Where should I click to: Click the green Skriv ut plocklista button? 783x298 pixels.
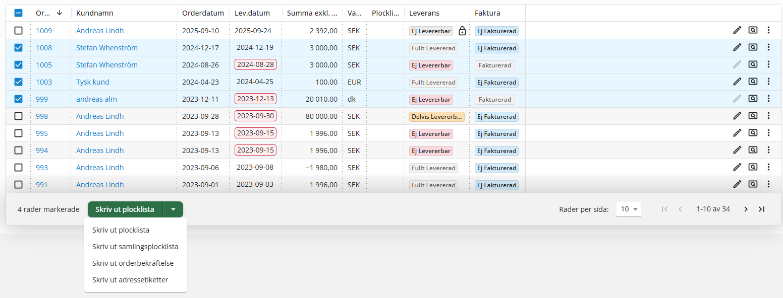(125, 209)
